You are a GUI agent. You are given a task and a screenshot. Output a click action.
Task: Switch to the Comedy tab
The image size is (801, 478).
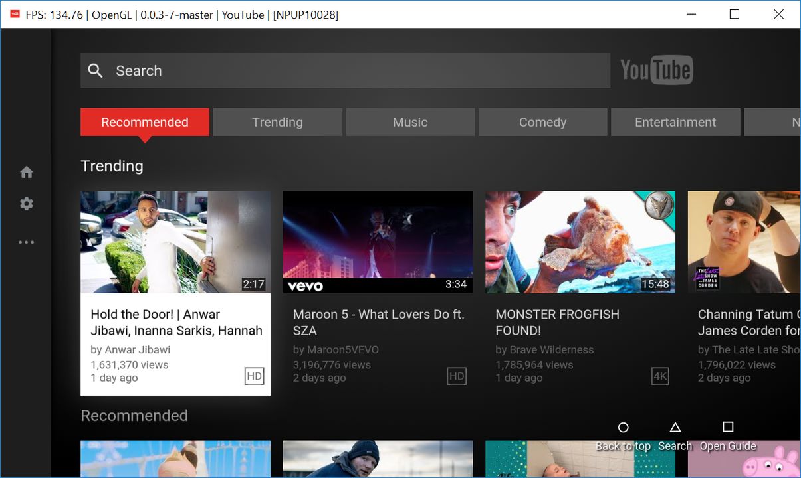[542, 122]
